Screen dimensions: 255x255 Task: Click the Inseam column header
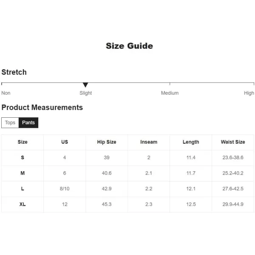point(149,142)
